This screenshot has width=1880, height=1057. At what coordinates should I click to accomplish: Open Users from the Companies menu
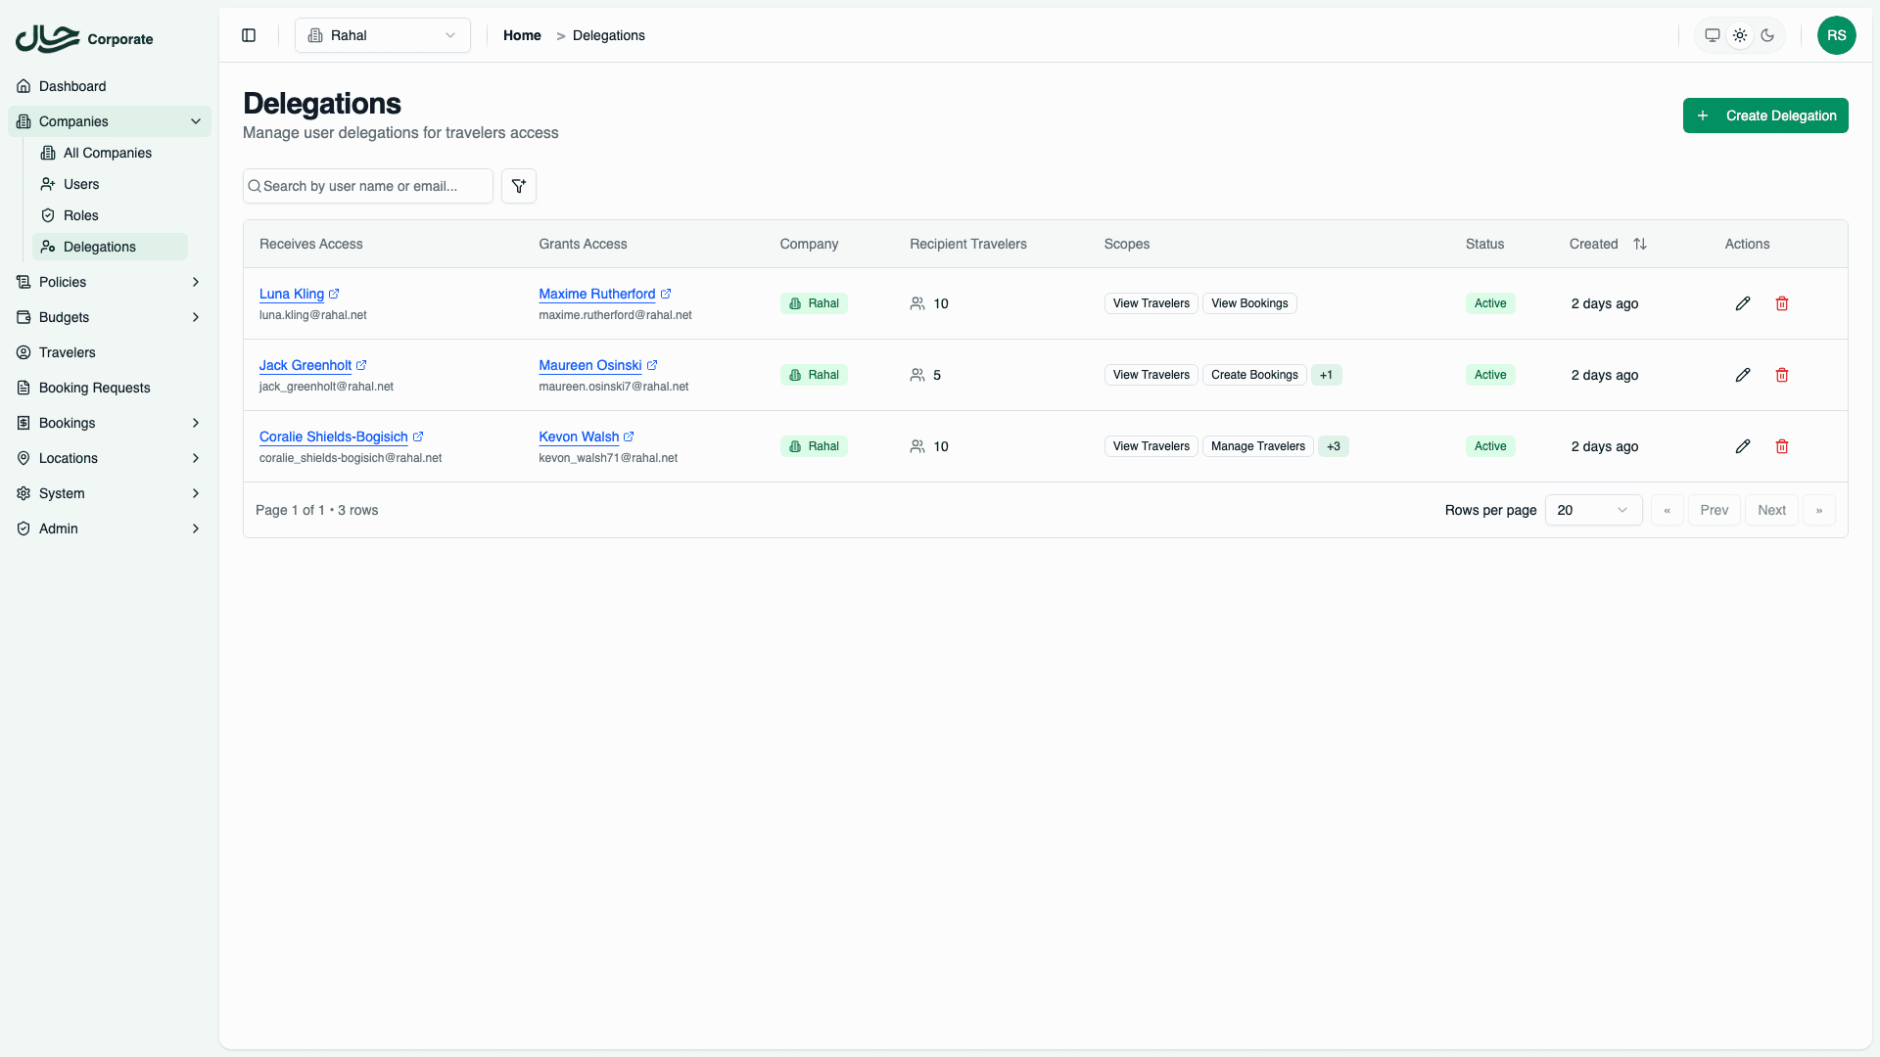point(82,184)
